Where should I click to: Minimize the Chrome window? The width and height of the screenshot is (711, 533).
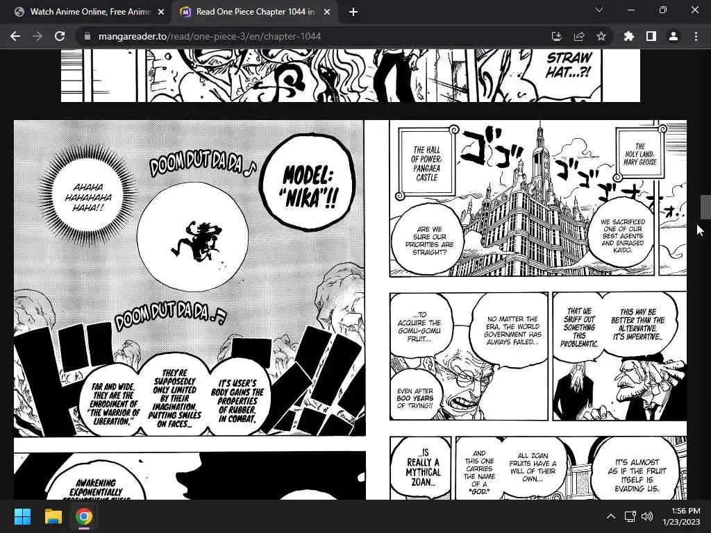pos(630,10)
